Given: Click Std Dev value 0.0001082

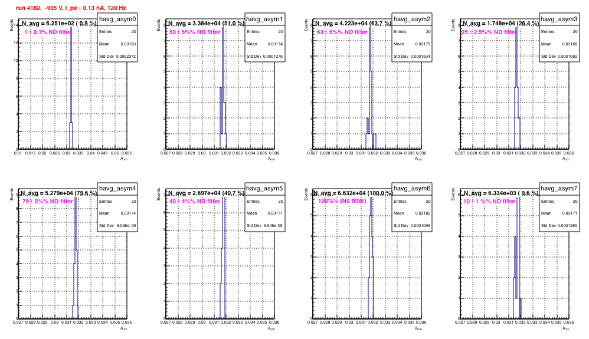Looking at the screenshot, I should click(568, 57).
